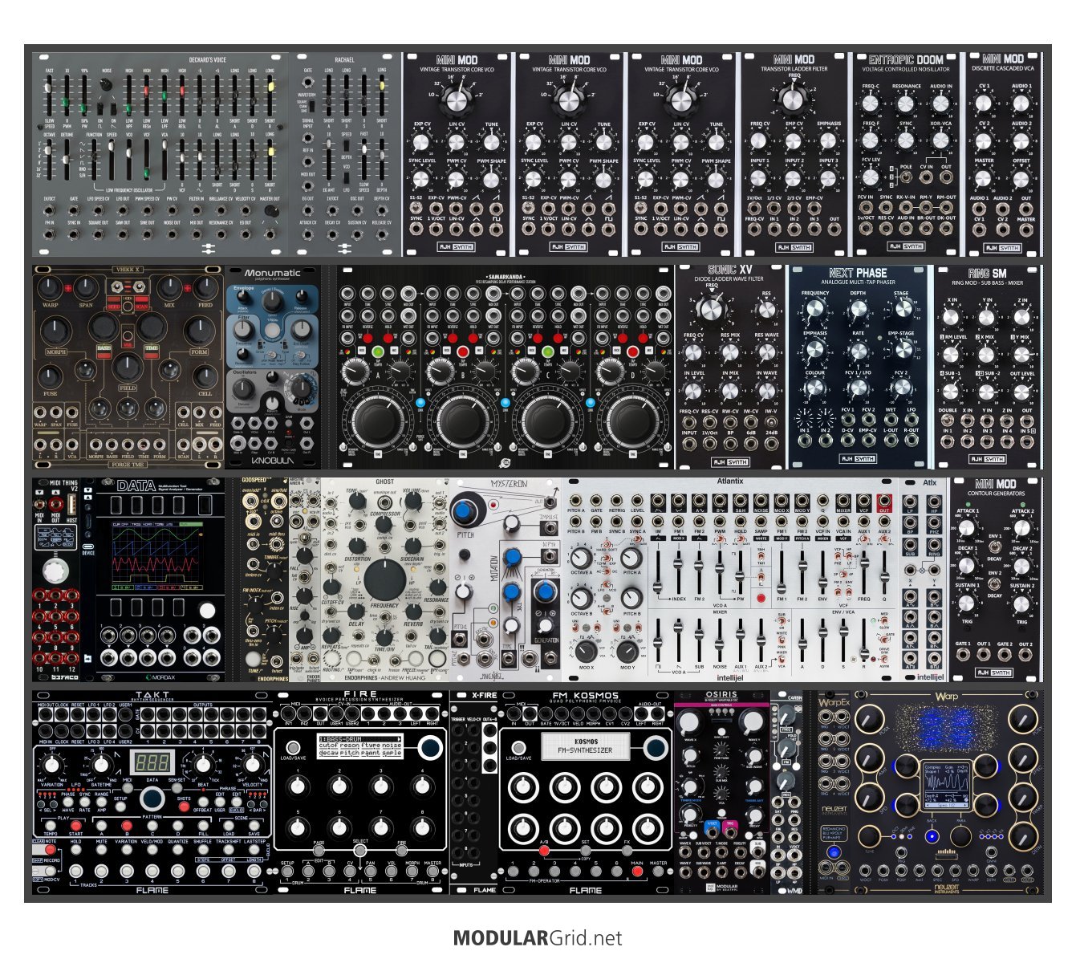Viewport: 1076px width, 955px height.
Task: Click the MIDI Thing main encoder knob
Action: [x=56, y=572]
